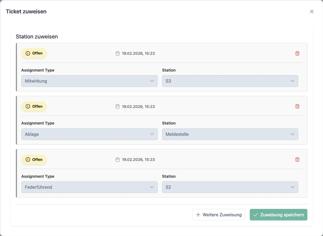Click the Station zuweisen heading

[x=37, y=37]
